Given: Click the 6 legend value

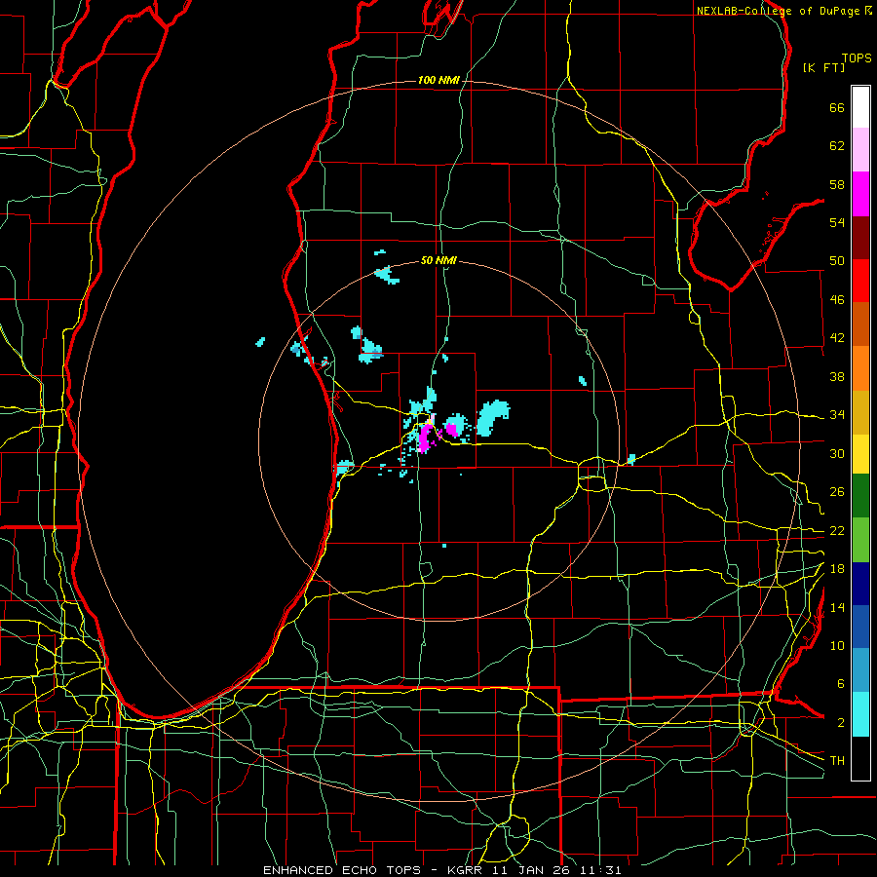Looking at the screenshot, I should pos(841,684).
